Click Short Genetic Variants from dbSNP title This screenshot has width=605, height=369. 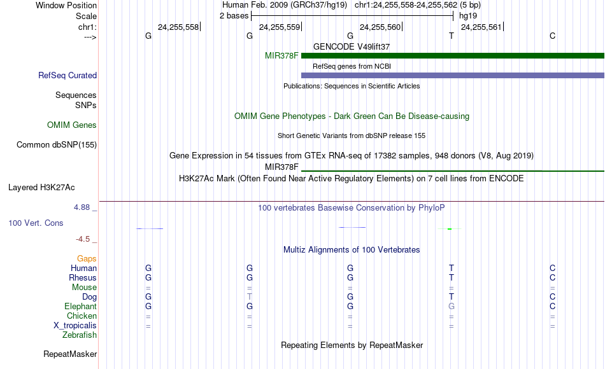[x=352, y=136]
